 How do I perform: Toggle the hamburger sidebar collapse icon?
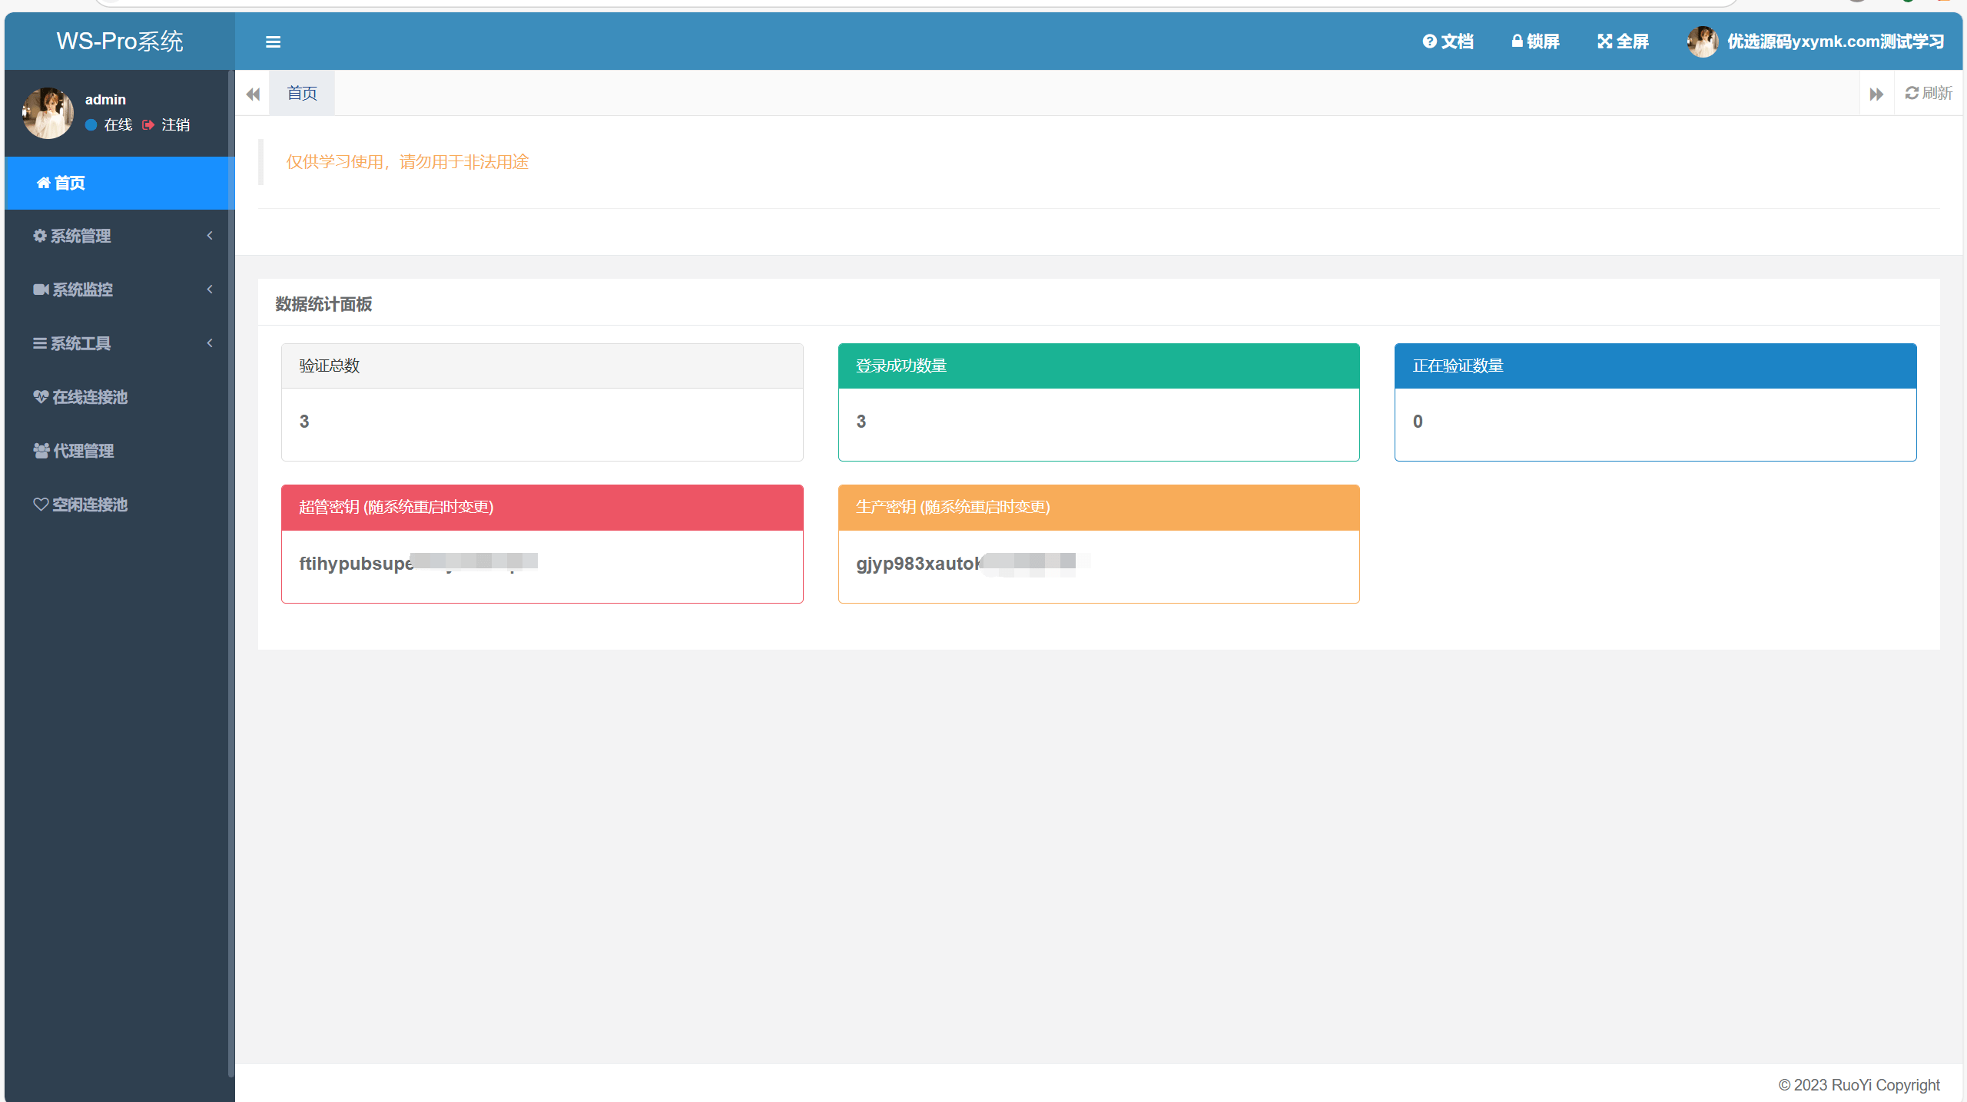pos(273,42)
